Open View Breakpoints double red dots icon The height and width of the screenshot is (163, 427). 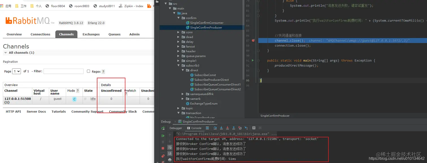(x=163, y=156)
